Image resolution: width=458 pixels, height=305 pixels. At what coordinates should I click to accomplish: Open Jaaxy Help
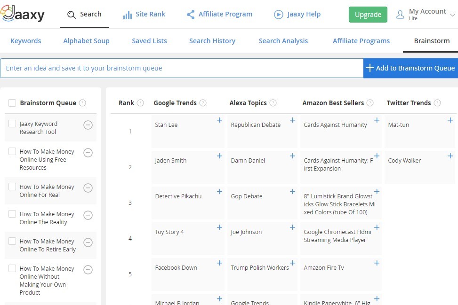coord(297,14)
